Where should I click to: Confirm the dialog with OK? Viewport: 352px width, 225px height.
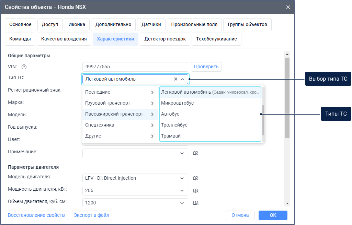(273, 215)
